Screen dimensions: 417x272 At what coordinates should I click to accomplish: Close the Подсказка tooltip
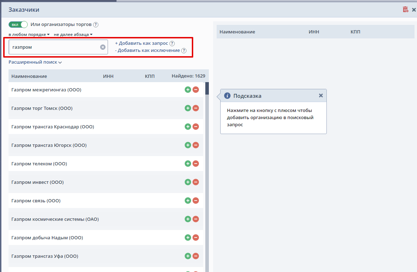tap(321, 96)
